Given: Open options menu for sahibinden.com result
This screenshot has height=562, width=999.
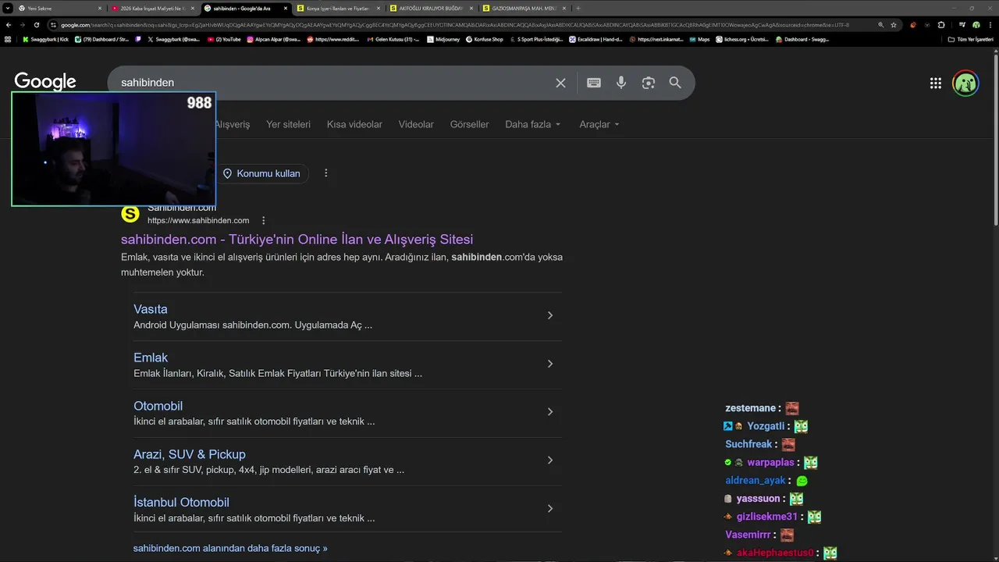Looking at the screenshot, I should [264, 221].
